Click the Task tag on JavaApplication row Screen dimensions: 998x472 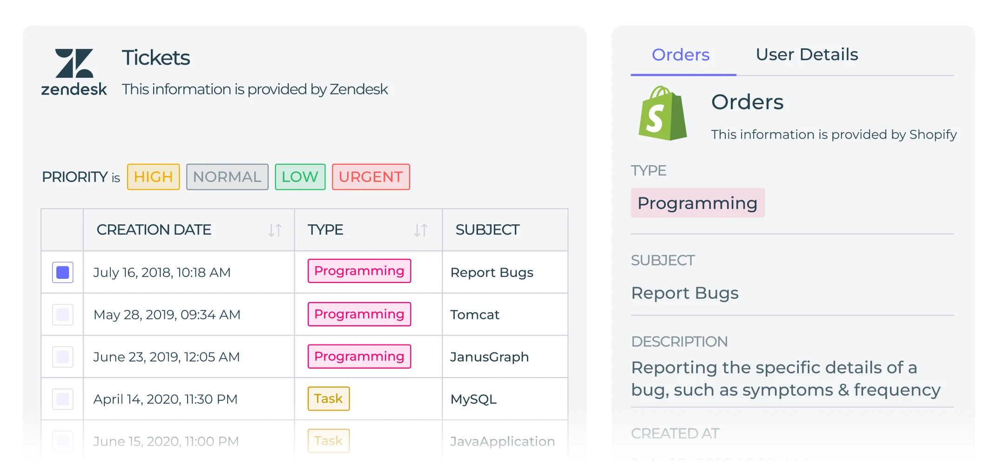coord(329,441)
